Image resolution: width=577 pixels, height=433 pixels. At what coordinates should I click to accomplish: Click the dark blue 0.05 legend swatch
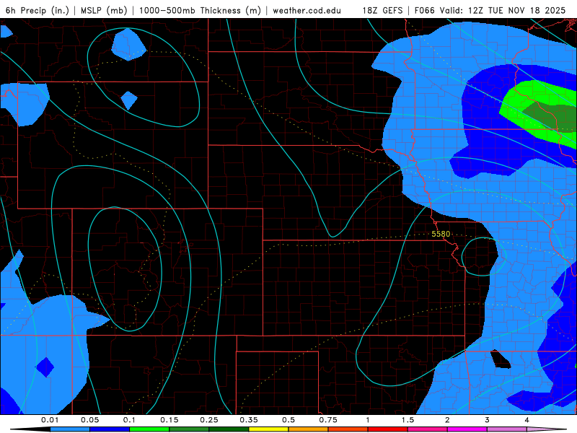click(x=110, y=429)
